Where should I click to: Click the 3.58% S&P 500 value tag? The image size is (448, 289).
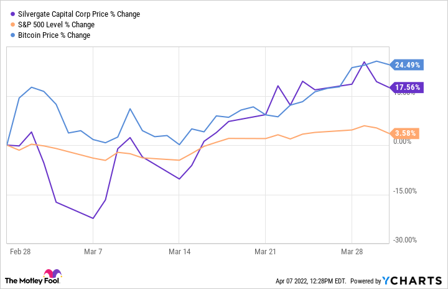tap(406, 133)
